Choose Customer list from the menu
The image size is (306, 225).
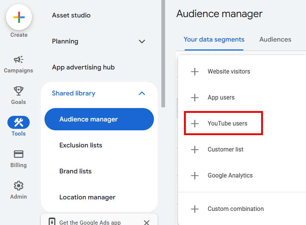pyautogui.click(x=226, y=150)
